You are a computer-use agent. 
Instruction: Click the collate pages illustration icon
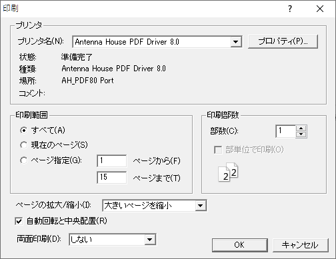click(228, 172)
